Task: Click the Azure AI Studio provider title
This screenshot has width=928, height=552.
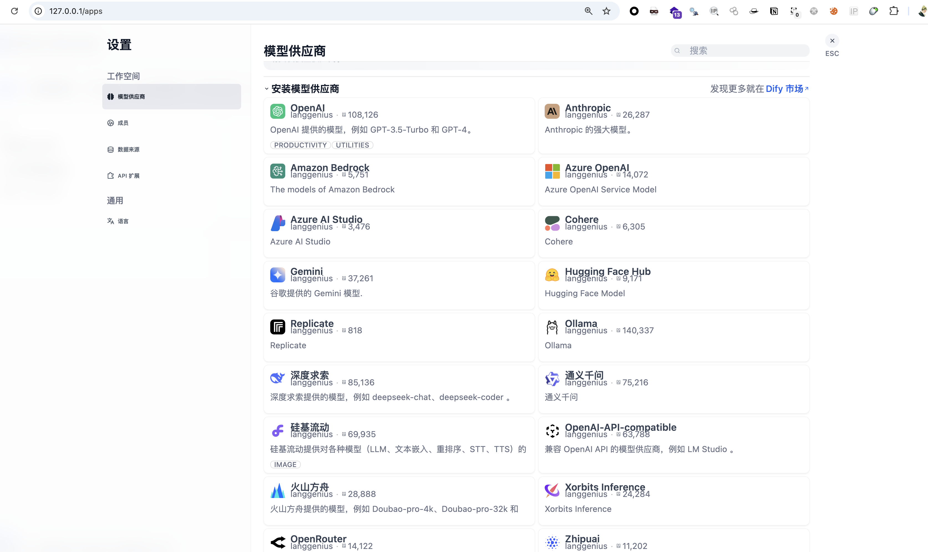Action: tap(326, 219)
